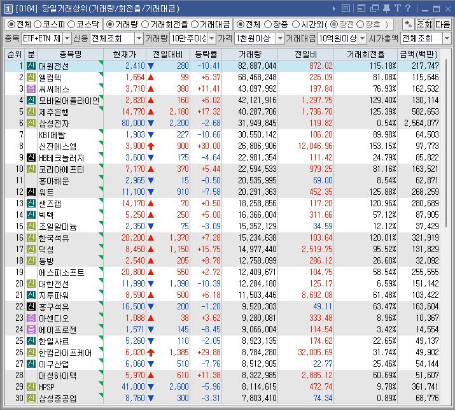Open stock 코리아에프티 from list
The height and width of the screenshot is (410, 455).
[x=61, y=169]
